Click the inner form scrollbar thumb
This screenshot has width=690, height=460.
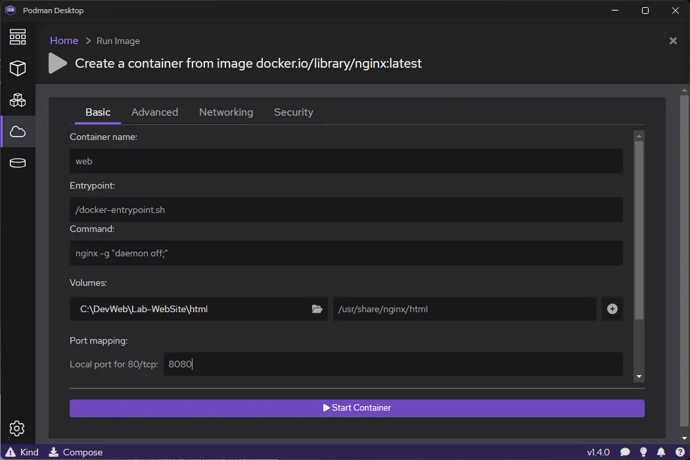pos(639,230)
